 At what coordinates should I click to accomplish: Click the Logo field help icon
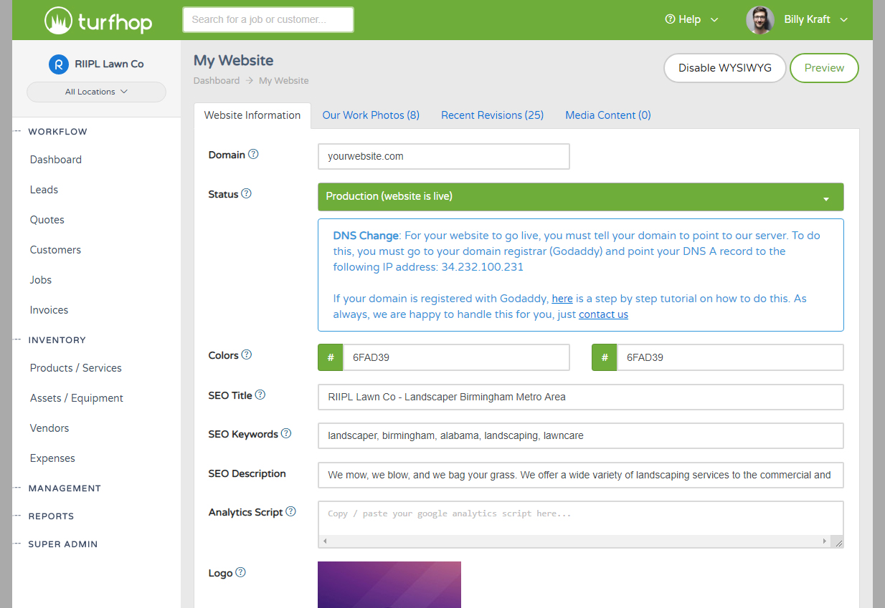240,571
